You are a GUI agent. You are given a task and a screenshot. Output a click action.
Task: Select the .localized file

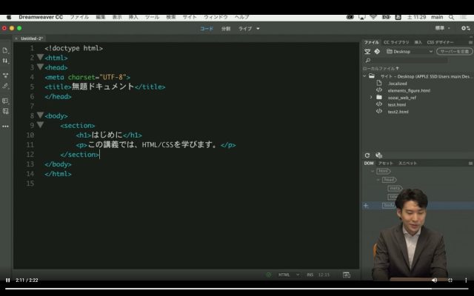click(397, 84)
